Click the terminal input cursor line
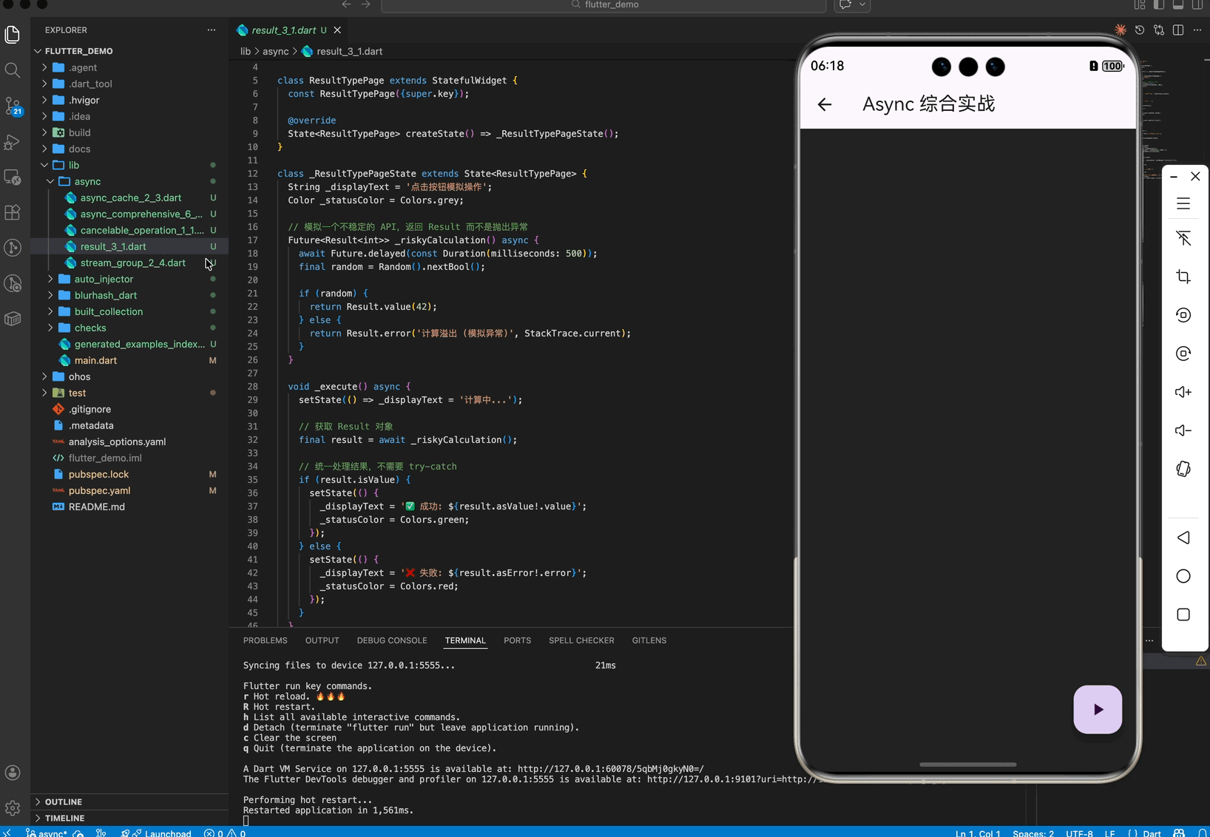The height and width of the screenshot is (837, 1210). click(x=246, y=820)
